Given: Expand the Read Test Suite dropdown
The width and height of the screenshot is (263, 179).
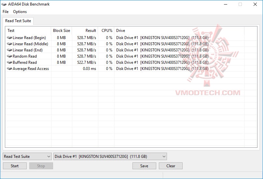Looking at the screenshot, I should [27, 156].
